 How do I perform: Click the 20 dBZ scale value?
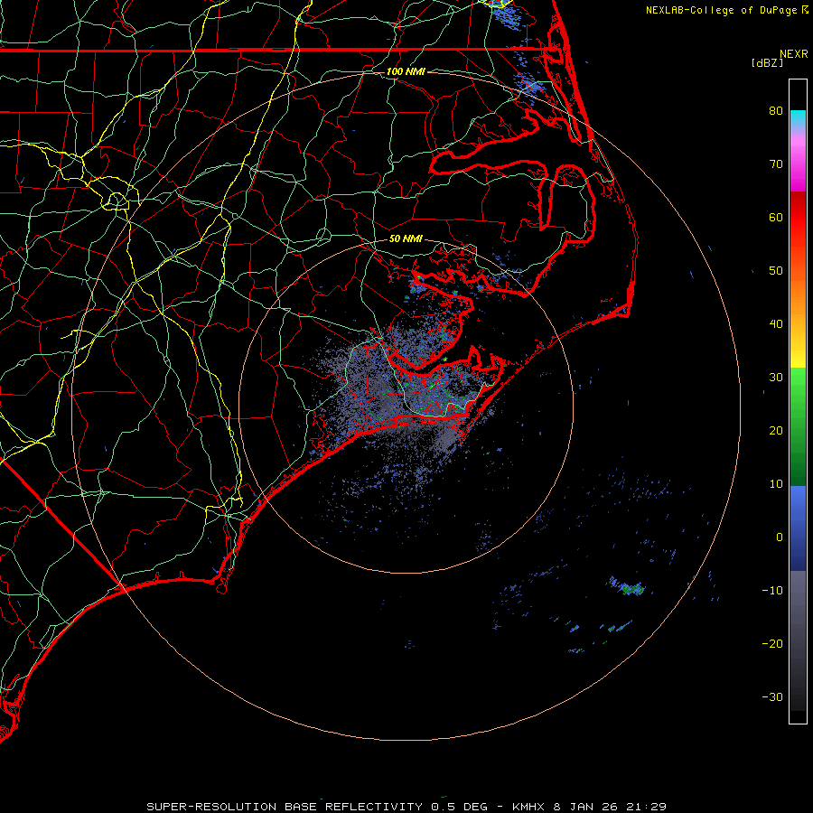coord(776,431)
